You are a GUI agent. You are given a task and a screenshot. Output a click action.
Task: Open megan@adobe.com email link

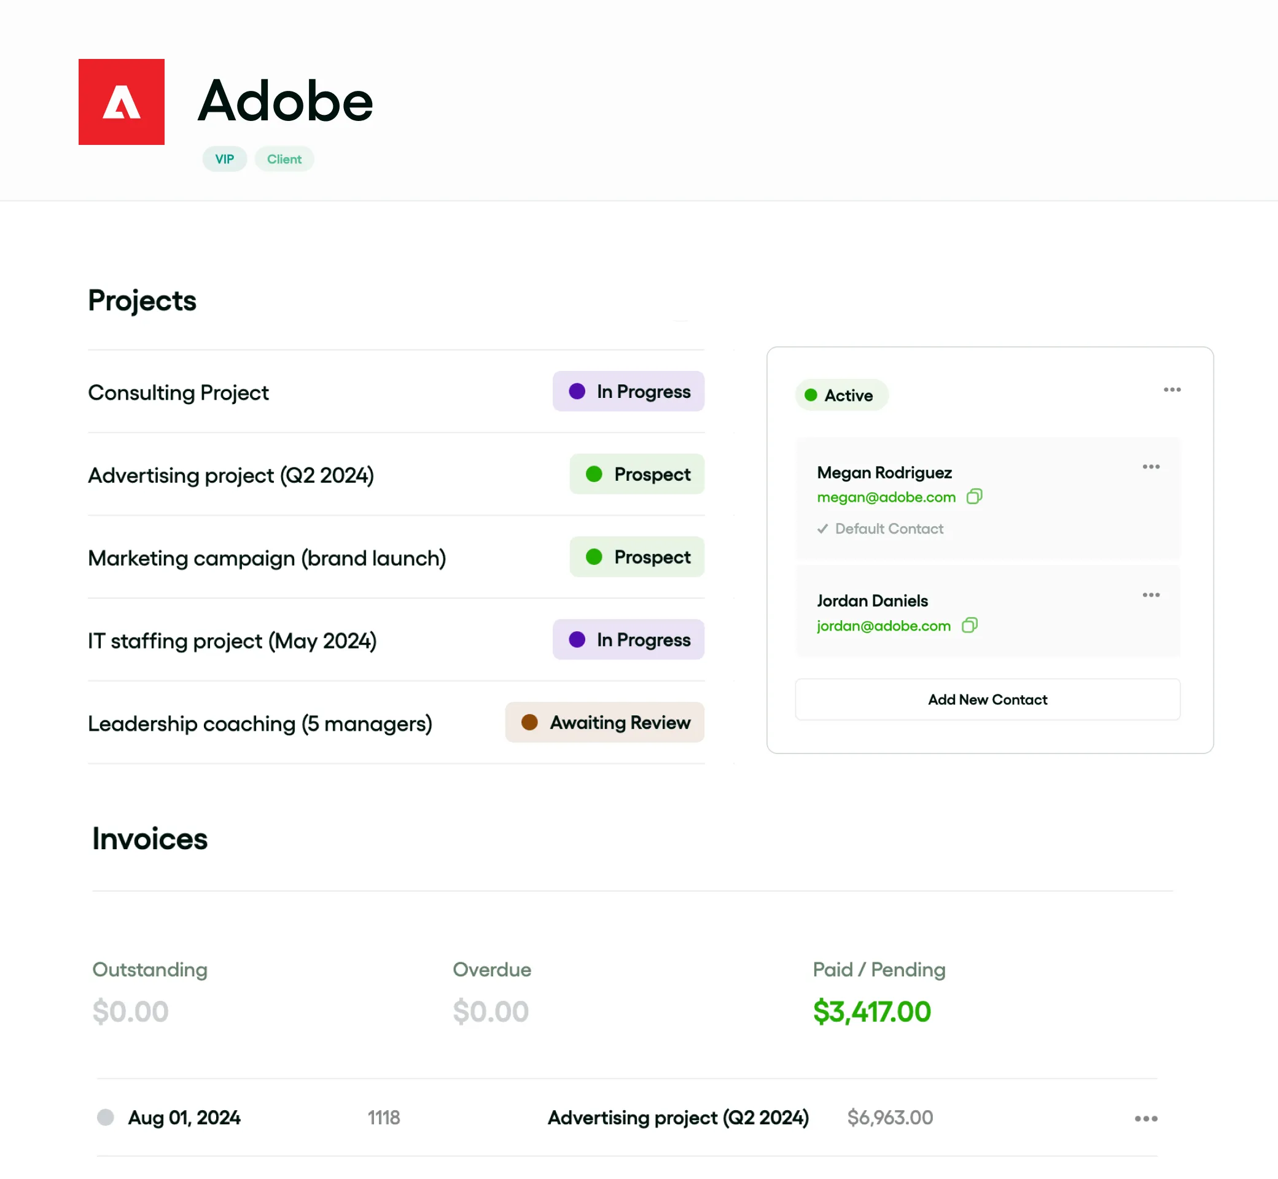[x=886, y=497]
